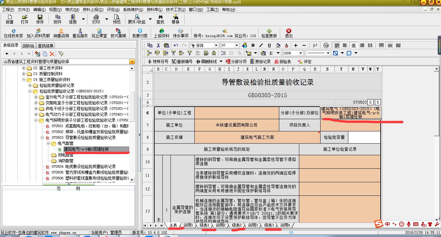This screenshot has height=237, width=441.
Task: Click the Save (保存) toolbar icon
Action: [x=40, y=19]
